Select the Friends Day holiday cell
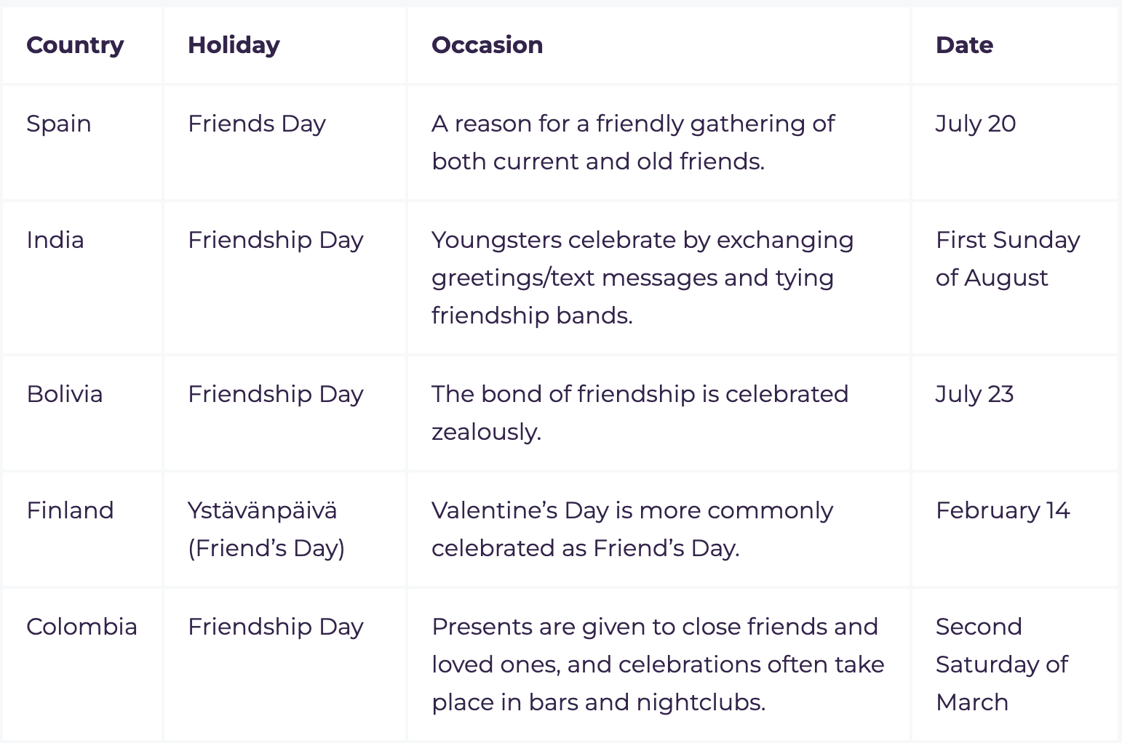This screenshot has width=1122, height=743. point(257,124)
